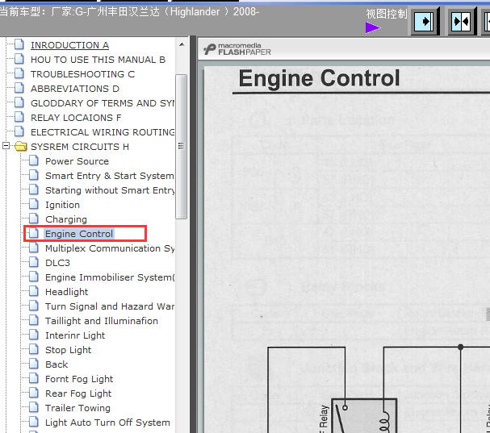Open Ignition circuit page

tap(62, 205)
